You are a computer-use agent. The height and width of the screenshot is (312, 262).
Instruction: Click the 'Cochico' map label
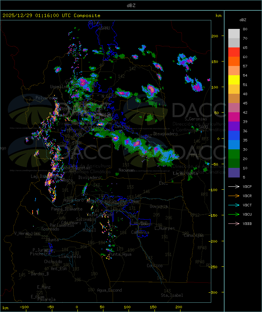point(155,266)
